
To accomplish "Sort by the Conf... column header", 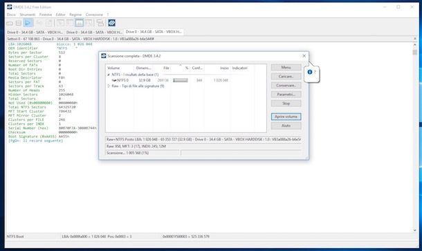I will coord(197,68).
